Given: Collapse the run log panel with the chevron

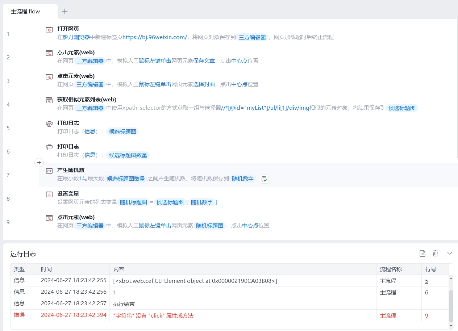Looking at the screenshot, I should (450, 254).
